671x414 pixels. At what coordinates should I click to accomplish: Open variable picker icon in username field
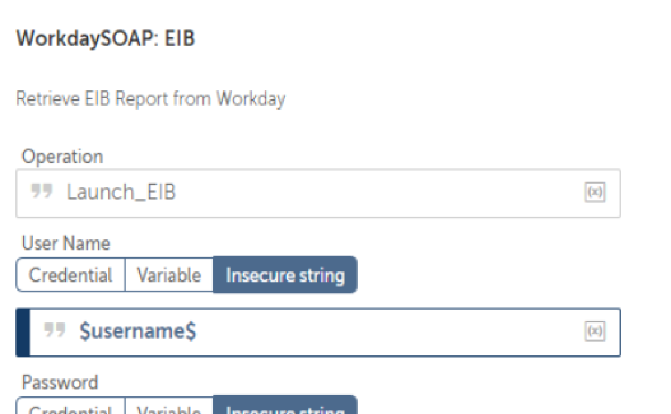(594, 331)
